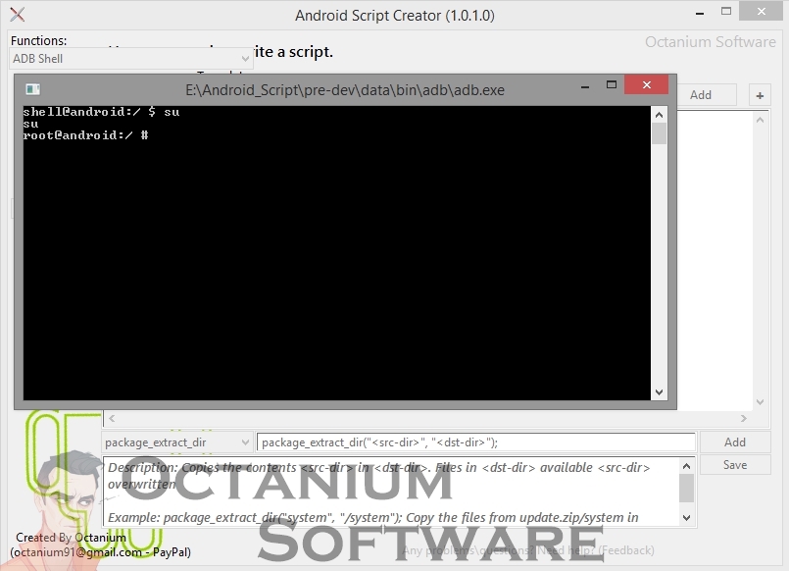The image size is (789, 571).
Task: Click the Feedback help link
Action: click(528, 550)
